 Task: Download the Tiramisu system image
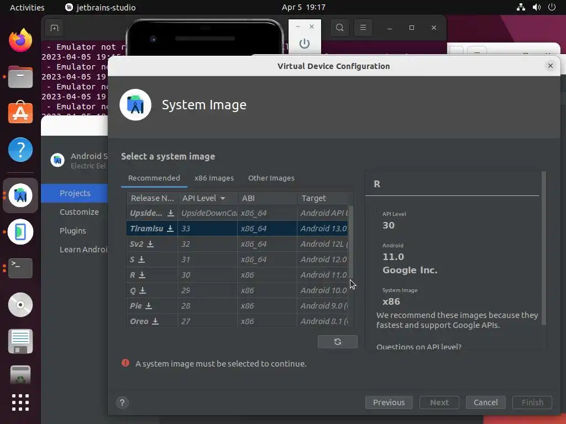tap(170, 229)
